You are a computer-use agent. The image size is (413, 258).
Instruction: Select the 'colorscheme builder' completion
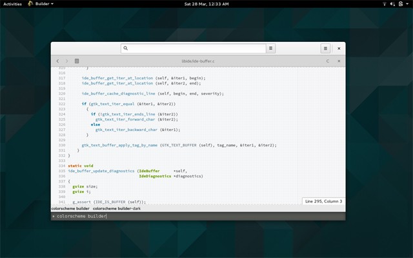pyautogui.click(x=70, y=209)
